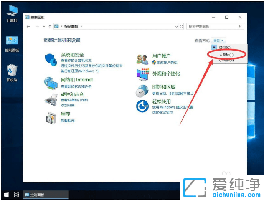Expand the chevron after 控制面板 breadcrumb
The height and width of the screenshot is (200, 264).
81,26
